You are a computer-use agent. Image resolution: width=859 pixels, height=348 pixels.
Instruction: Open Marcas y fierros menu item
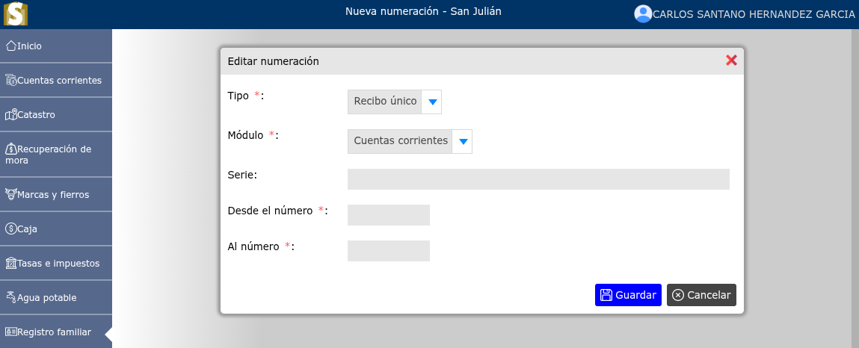click(56, 194)
